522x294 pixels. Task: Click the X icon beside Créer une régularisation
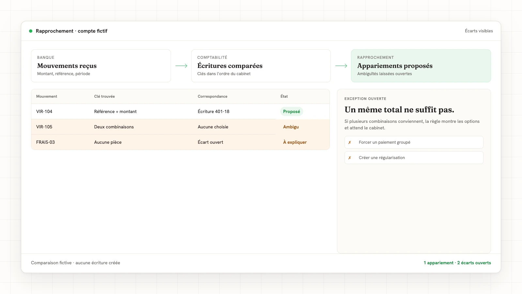click(349, 158)
